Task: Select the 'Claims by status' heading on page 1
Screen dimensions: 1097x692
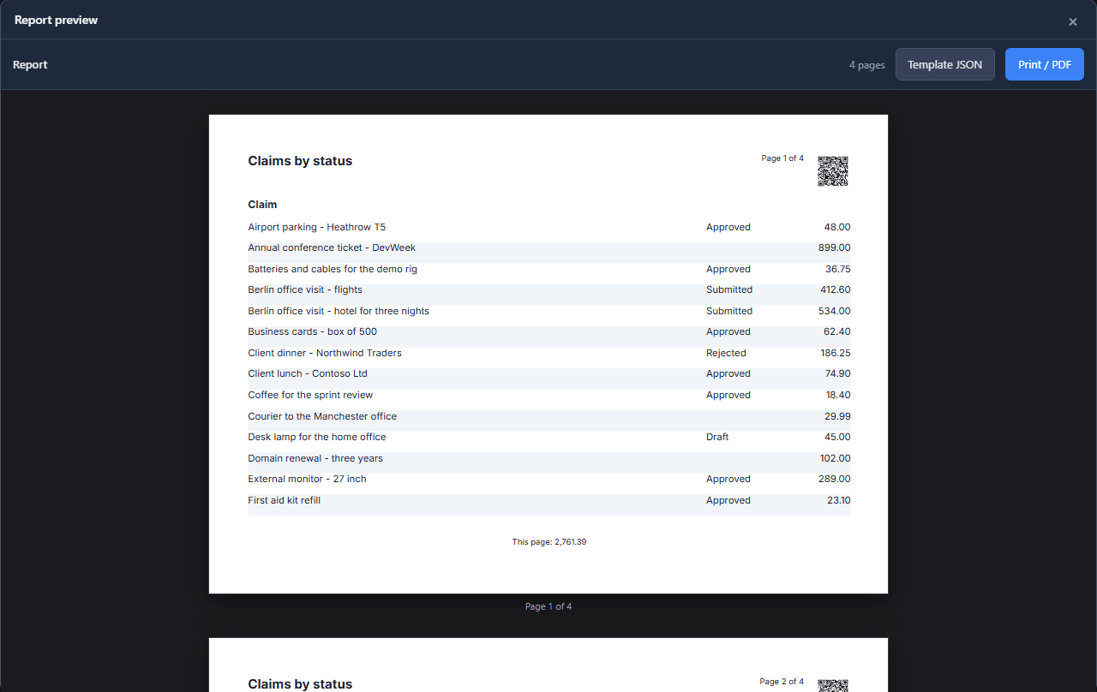Action: click(x=300, y=161)
